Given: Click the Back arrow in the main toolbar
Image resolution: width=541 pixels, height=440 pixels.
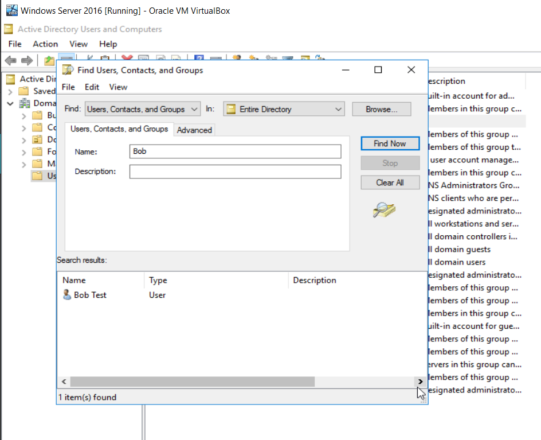Looking at the screenshot, I should 11,61.
